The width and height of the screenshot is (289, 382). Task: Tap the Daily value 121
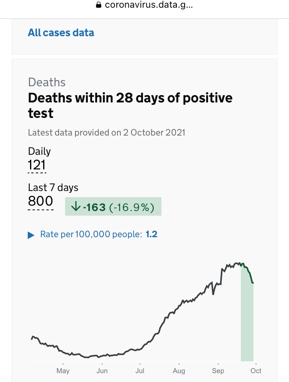(x=37, y=165)
